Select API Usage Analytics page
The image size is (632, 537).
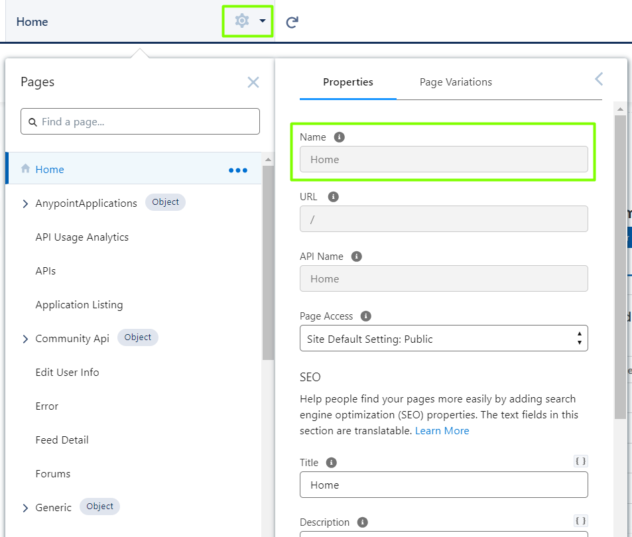(x=82, y=237)
